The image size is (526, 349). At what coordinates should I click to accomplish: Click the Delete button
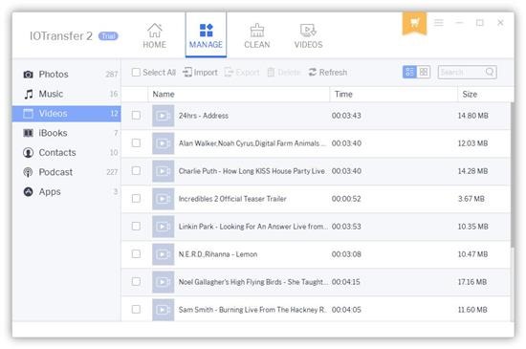(x=284, y=72)
